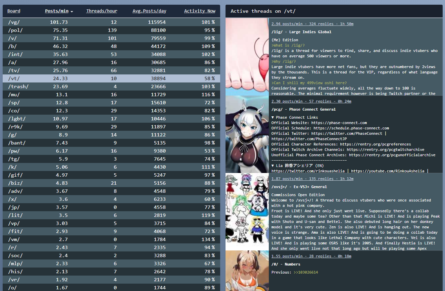
Task: Select the highlighted /vt/ board row
Action: coord(111,78)
